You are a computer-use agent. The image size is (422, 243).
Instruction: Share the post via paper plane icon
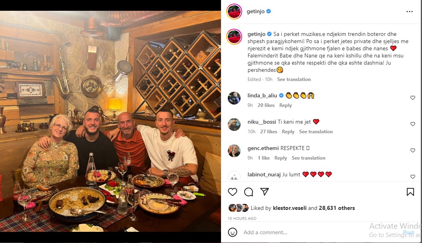coord(265,192)
